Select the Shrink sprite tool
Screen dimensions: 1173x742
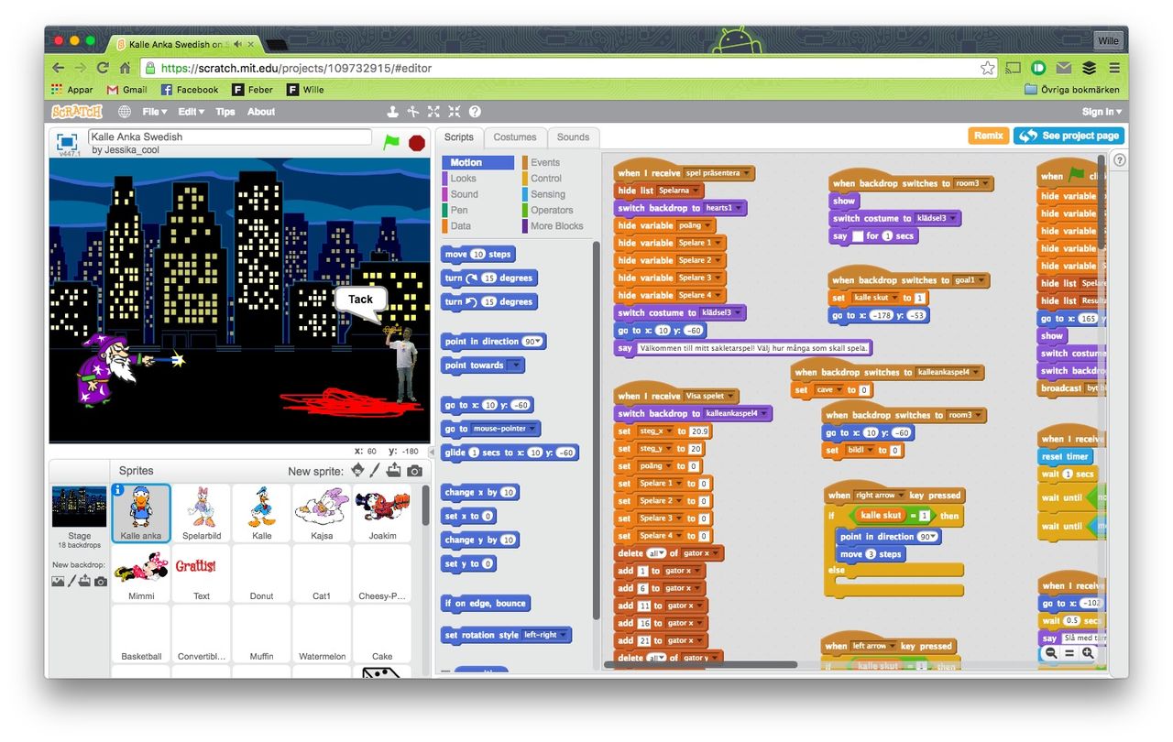455,112
